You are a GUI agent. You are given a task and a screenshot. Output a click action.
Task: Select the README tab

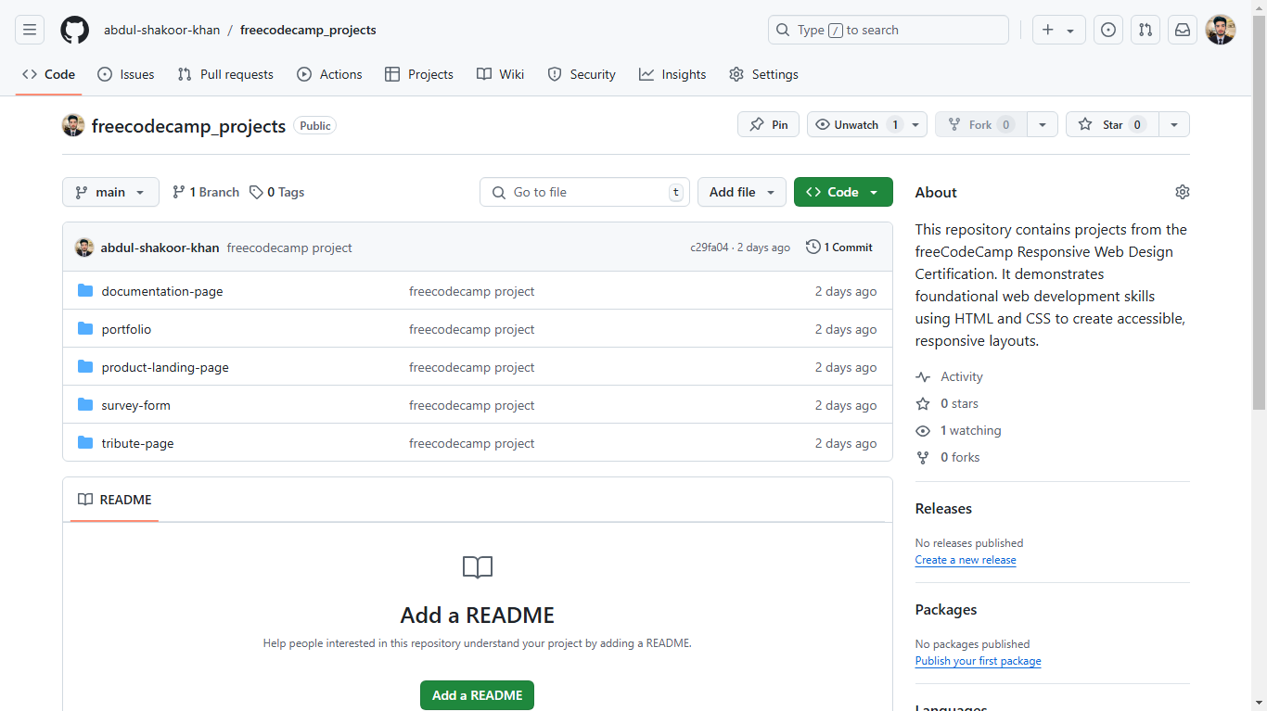pyautogui.click(x=115, y=500)
